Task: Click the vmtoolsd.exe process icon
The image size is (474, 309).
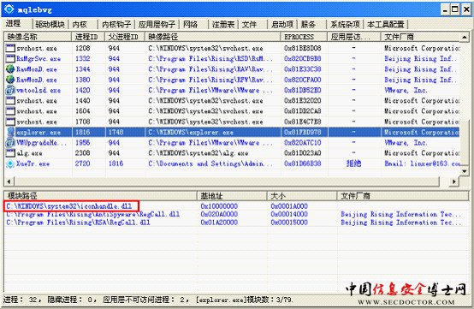Action: click(10, 90)
